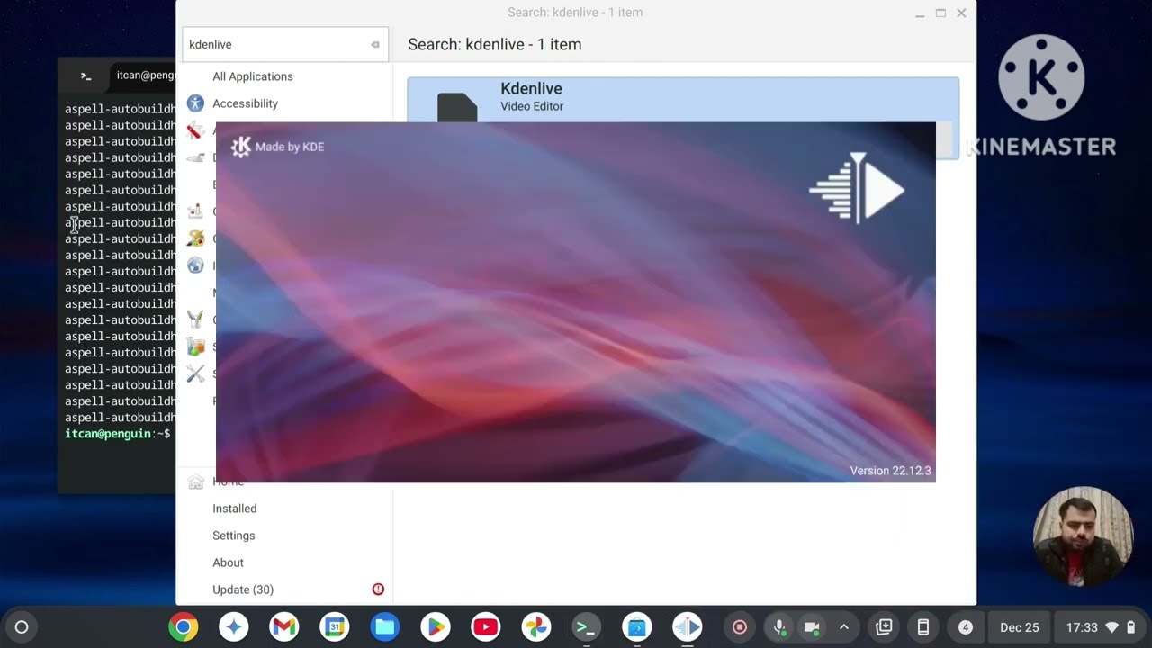This screenshot has height=648, width=1152.
Task: Expand the shelf tray arrow
Action: click(843, 627)
